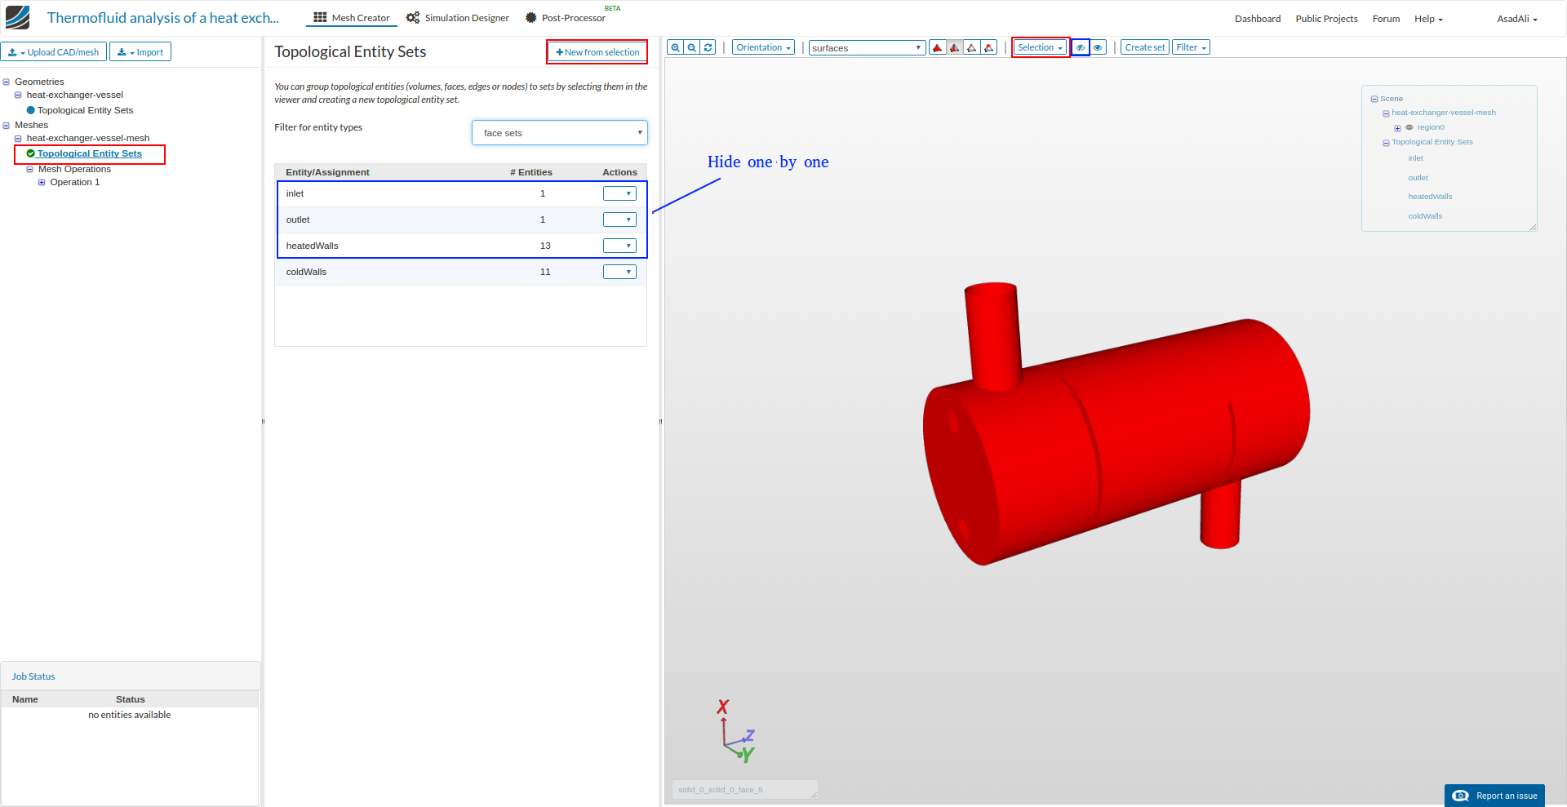Click the show-selection eye icon

(1097, 47)
